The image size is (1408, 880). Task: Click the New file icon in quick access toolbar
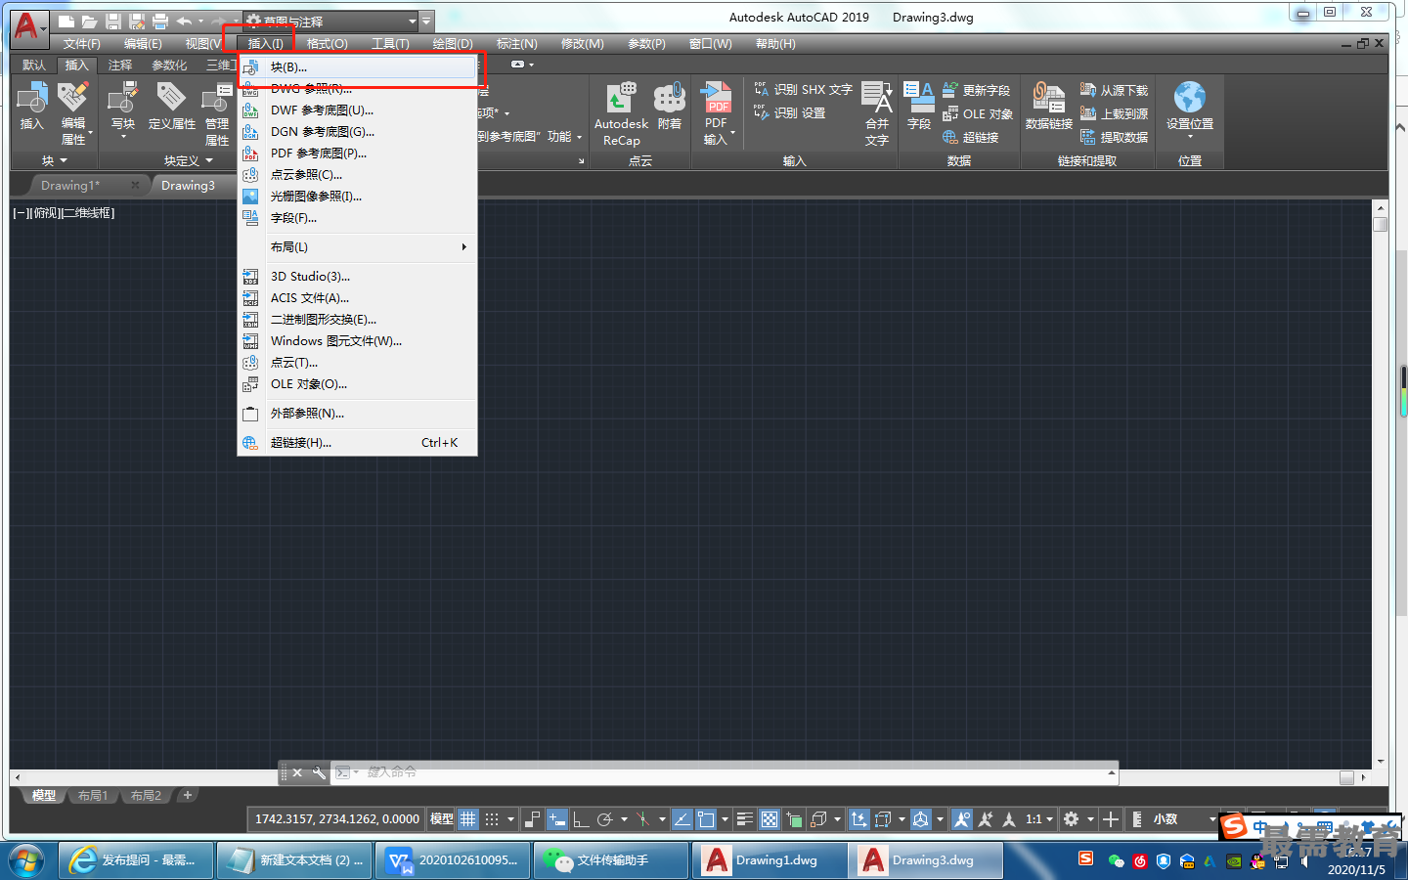66,21
